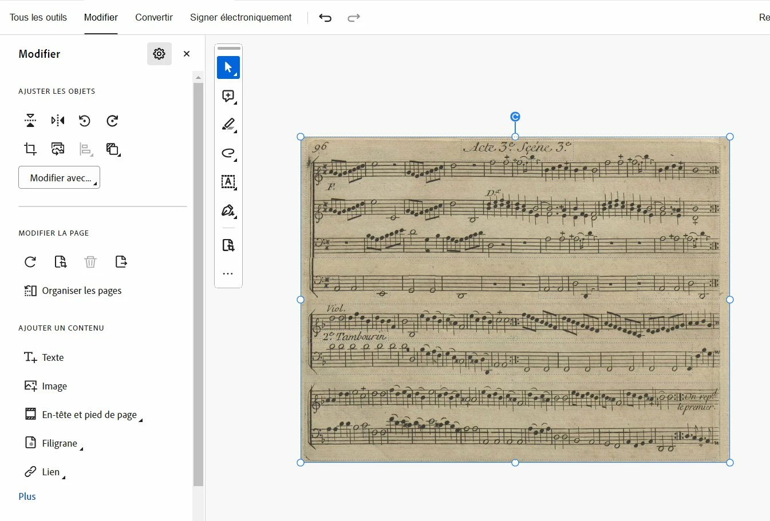Open Tous les outils tab
Image resolution: width=770 pixels, height=521 pixels.
[x=38, y=17]
